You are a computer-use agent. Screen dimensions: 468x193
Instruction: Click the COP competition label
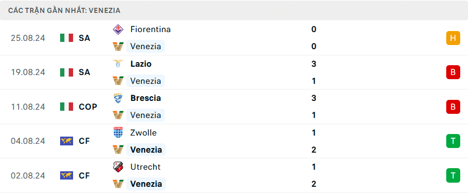(x=88, y=107)
